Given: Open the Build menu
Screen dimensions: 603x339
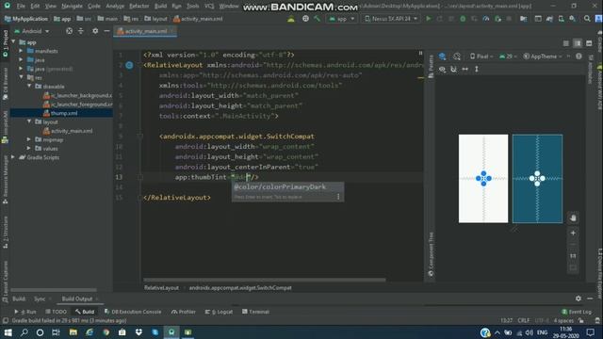Looking at the screenshot, I should 160,7.
